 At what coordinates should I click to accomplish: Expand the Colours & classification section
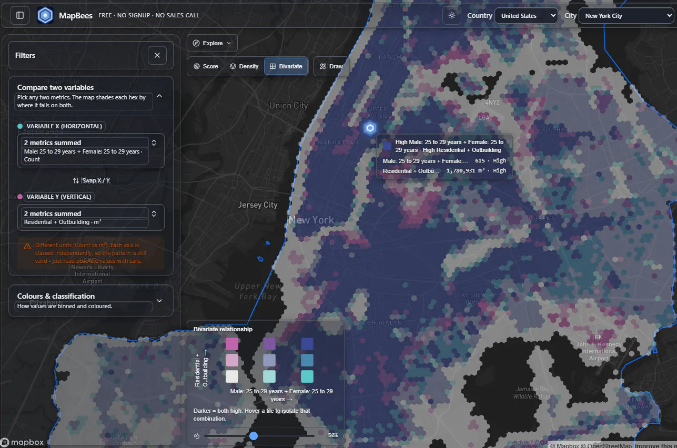159,301
